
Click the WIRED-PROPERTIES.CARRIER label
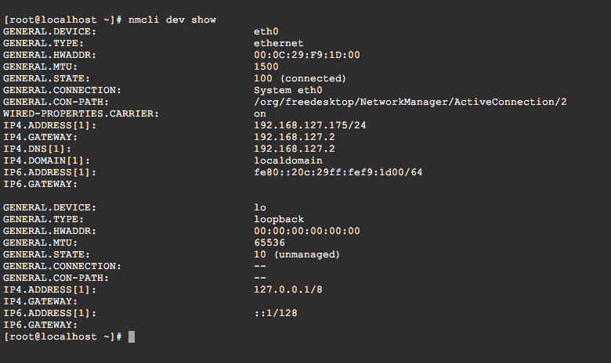pos(81,113)
